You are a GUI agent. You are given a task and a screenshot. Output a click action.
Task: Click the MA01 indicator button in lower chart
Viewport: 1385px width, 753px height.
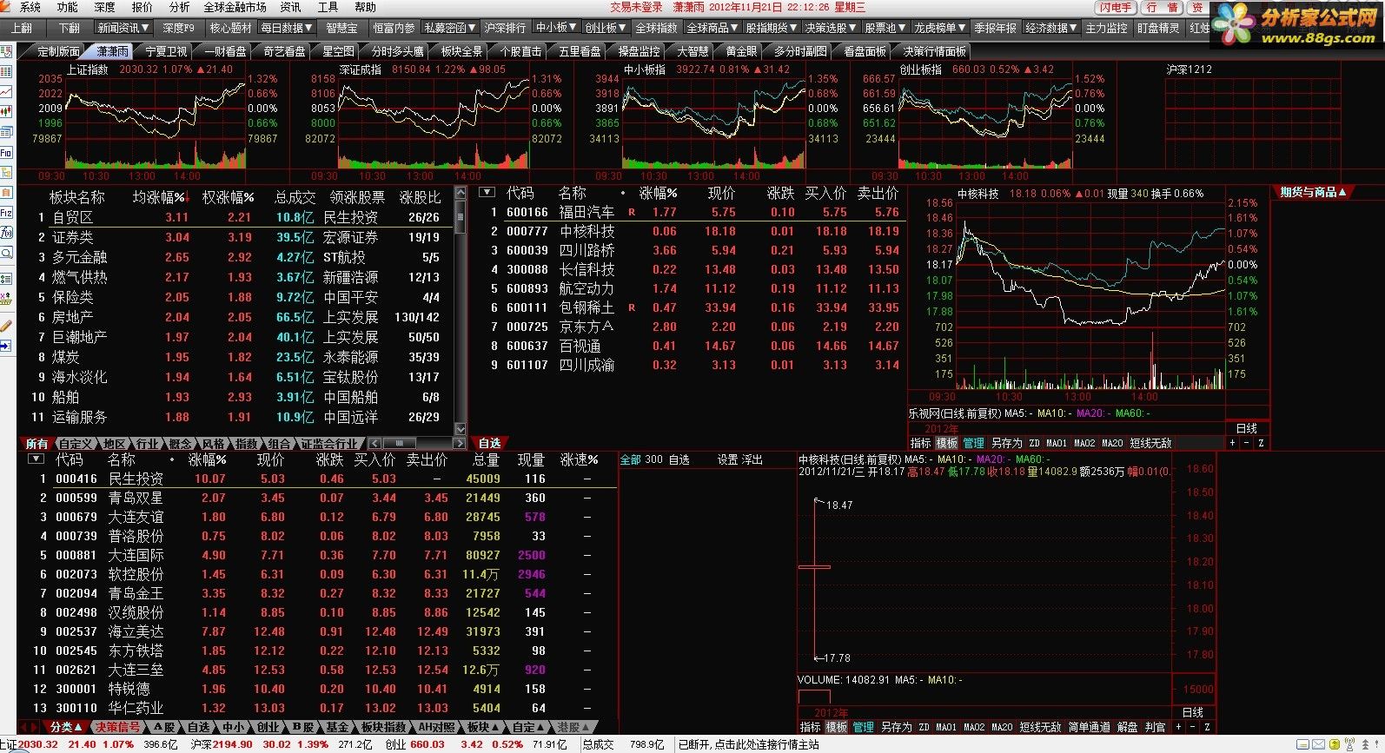pyautogui.click(x=947, y=727)
